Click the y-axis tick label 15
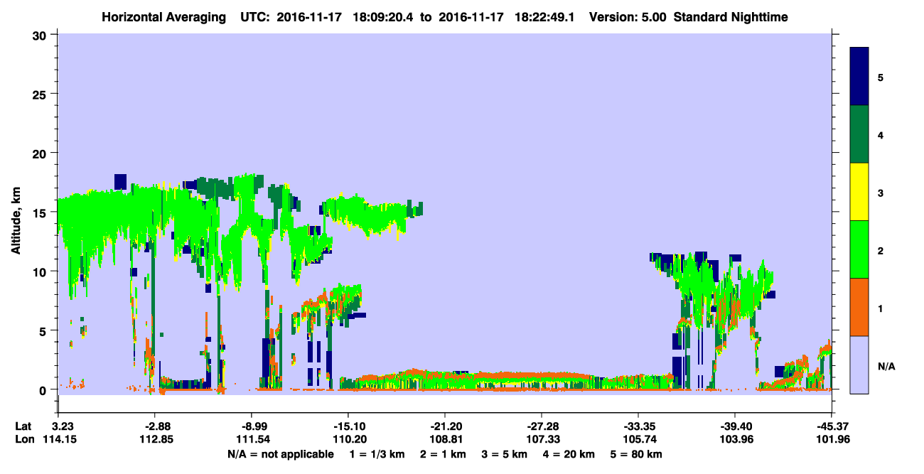This screenshot has height=474, width=924. coord(41,212)
